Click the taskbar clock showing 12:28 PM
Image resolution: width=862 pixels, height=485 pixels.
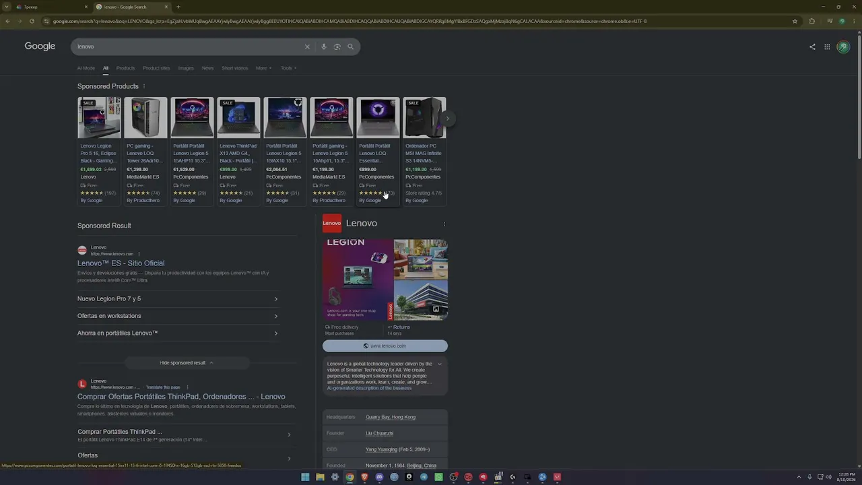point(845,477)
